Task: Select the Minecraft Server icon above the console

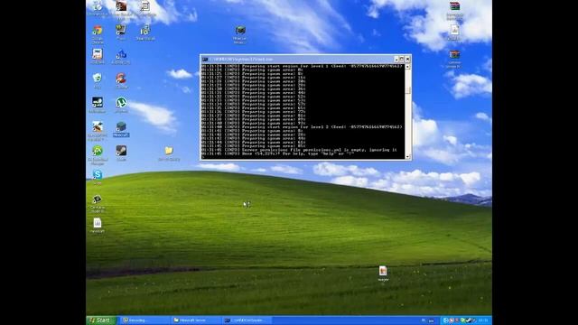Action: pyautogui.click(x=240, y=30)
